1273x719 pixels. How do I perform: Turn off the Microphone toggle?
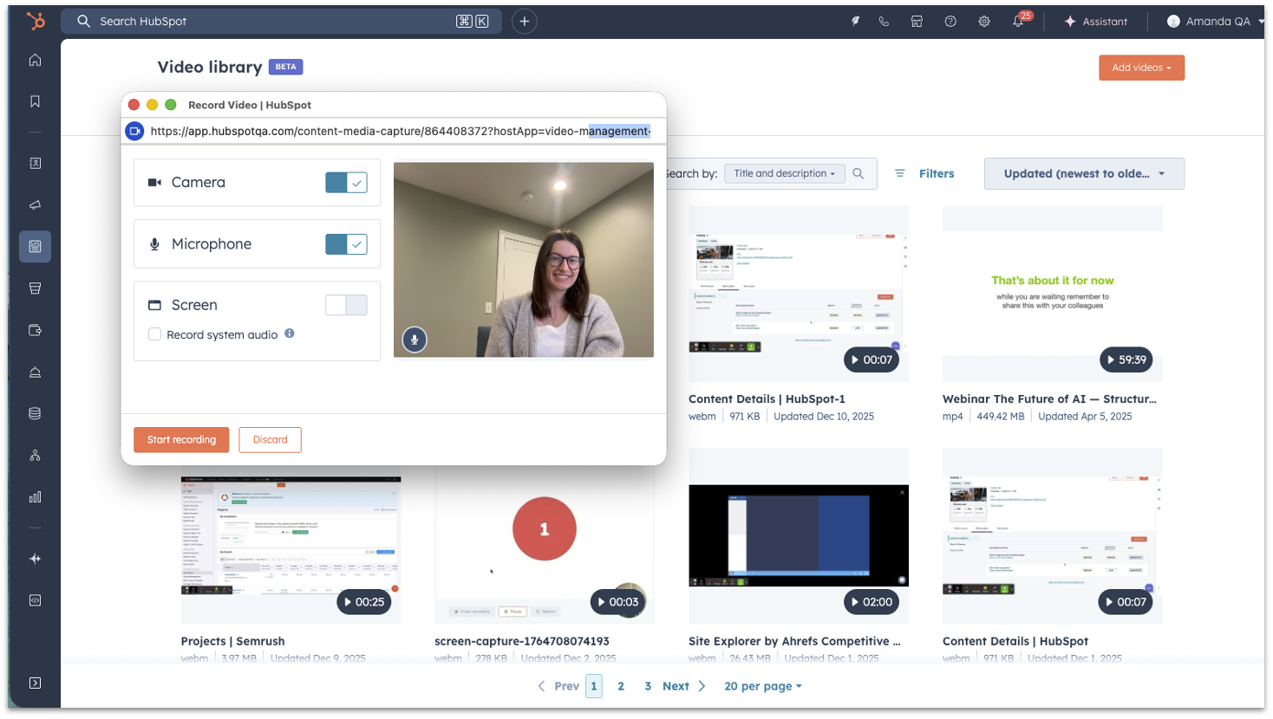[346, 244]
